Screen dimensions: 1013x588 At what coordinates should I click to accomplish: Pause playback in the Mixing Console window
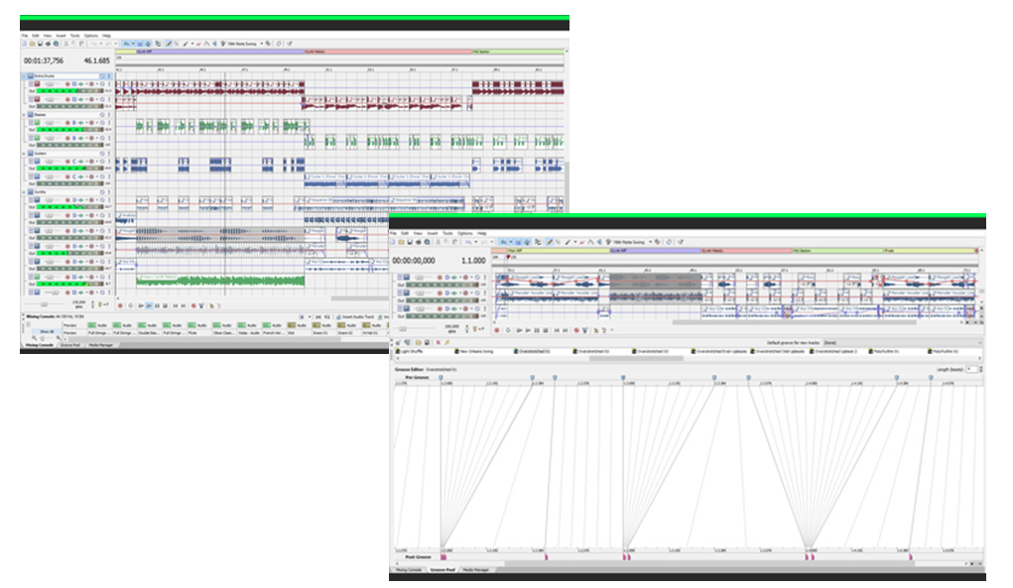point(157,306)
